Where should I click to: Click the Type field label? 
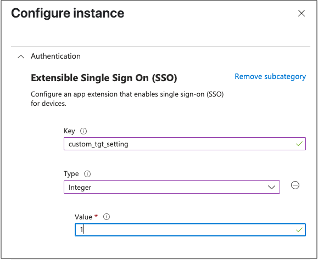click(x=71, y=174)
